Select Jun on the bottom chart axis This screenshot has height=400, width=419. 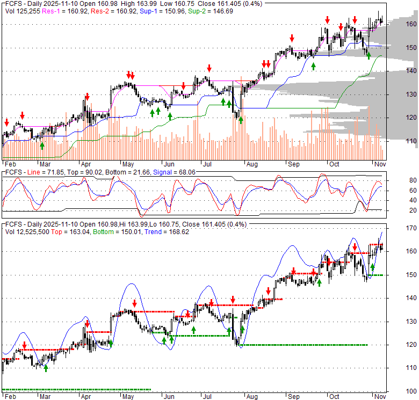169,397
